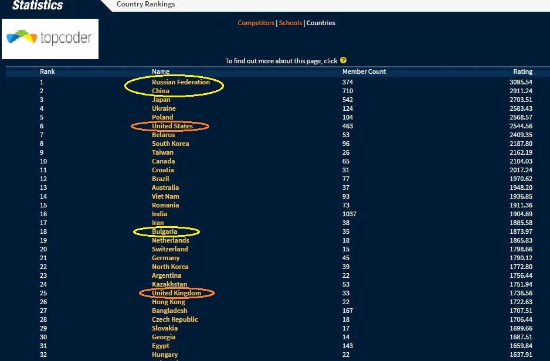Screen dimensions: 550x361
Task: Click the Name column header
Action: (x=161, y=71)
